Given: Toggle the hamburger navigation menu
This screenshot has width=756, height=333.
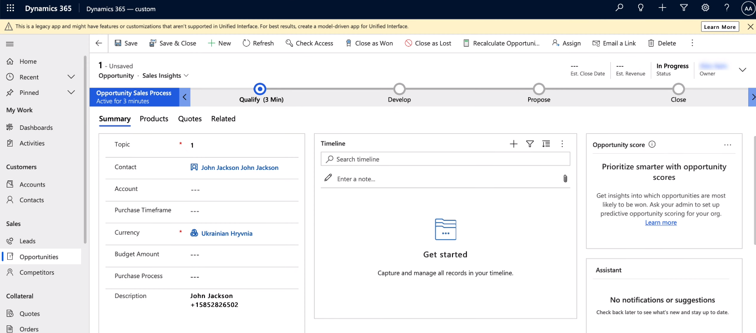Looking at the screenshot, I should (10, 44).
